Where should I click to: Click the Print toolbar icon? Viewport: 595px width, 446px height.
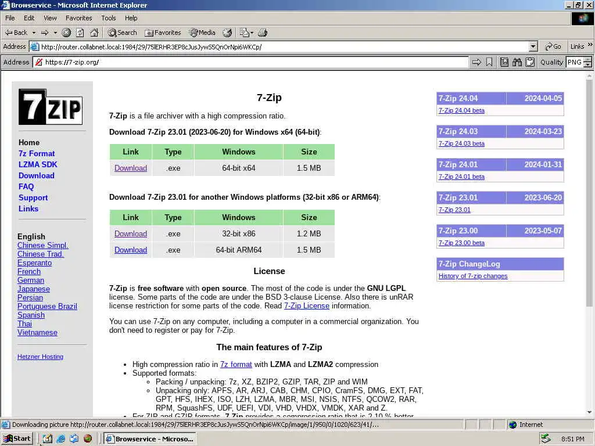click(263, 33)
